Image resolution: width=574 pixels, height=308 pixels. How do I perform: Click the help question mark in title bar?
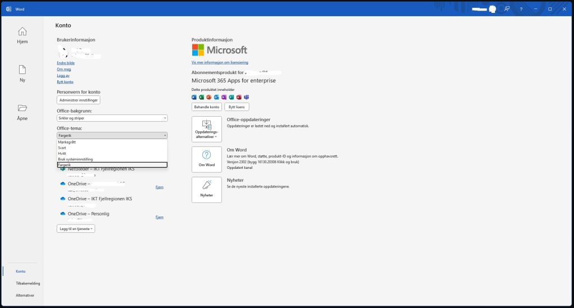[521, 9]
